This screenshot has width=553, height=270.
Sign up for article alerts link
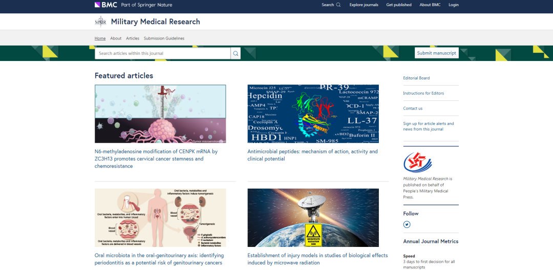pyautogui.click(x=428, y=126)
